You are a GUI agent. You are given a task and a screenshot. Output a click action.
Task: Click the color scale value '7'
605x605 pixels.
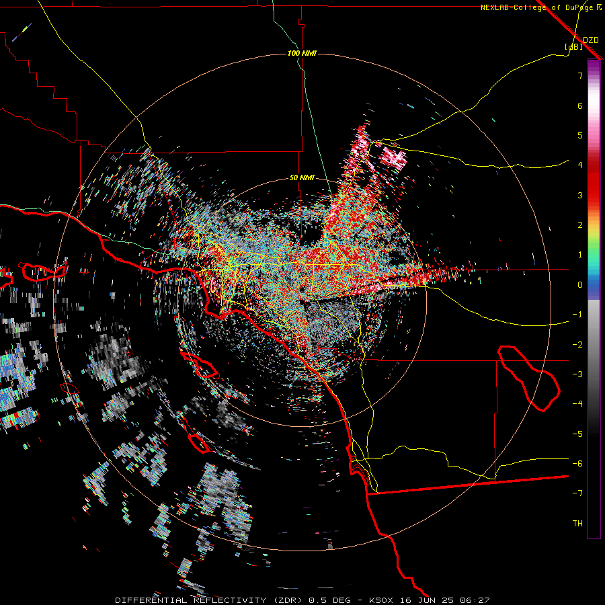580,75
